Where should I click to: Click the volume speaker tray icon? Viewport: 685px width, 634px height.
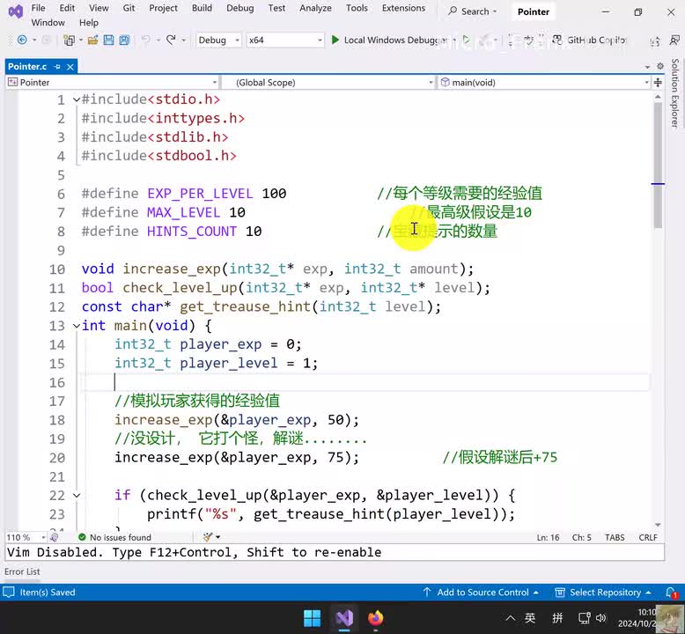click(x=601, y=618)
